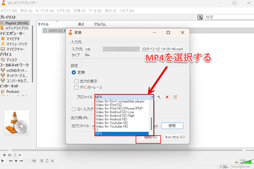Open the 再生 (L) menu
This screenshot has height=169, width=254.
(26, 11)
